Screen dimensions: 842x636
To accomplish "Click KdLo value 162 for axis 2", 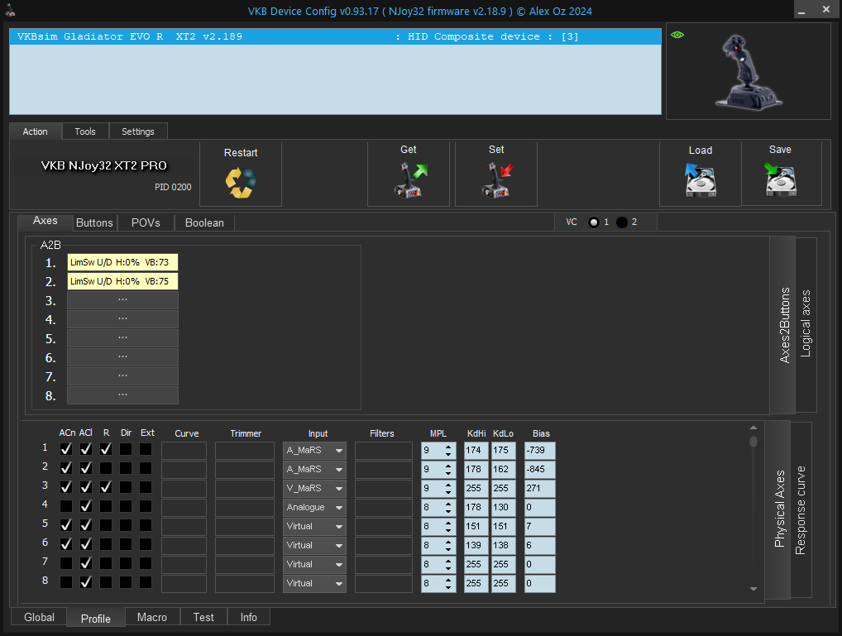I will pyautogui.click(x=503, y=470).
